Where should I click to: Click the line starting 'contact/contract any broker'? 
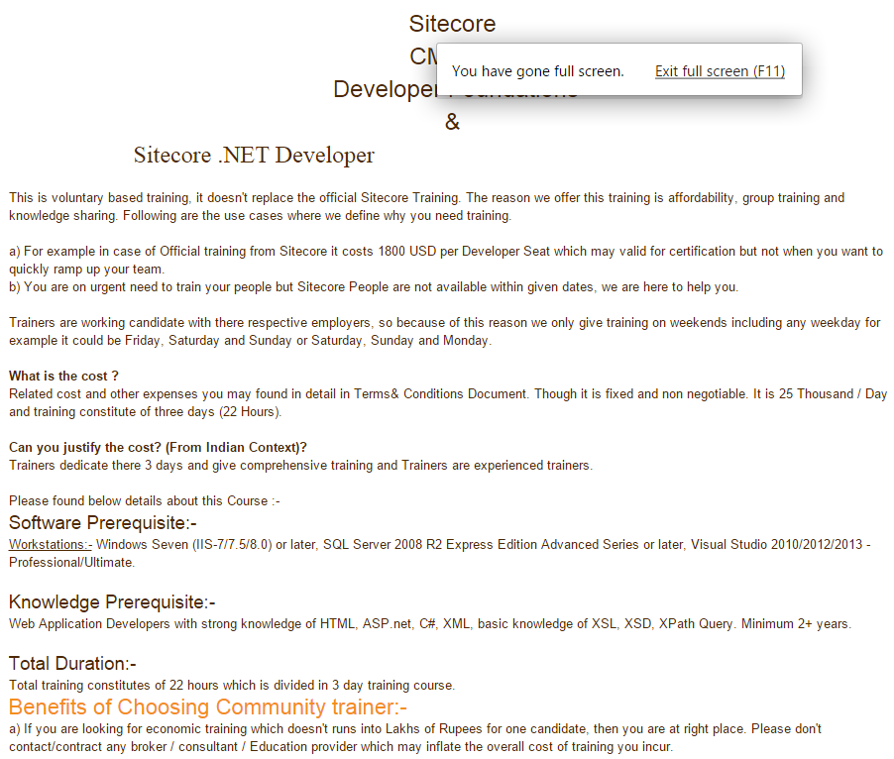click(341, 746)
